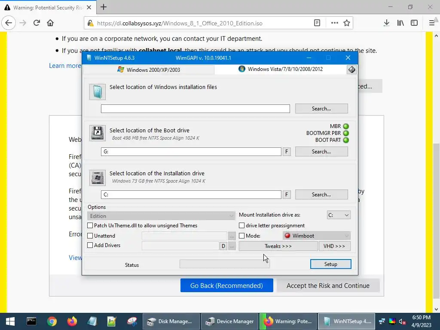Check the Unattend checkbox
440x330 pixels.
pos(90,236)
